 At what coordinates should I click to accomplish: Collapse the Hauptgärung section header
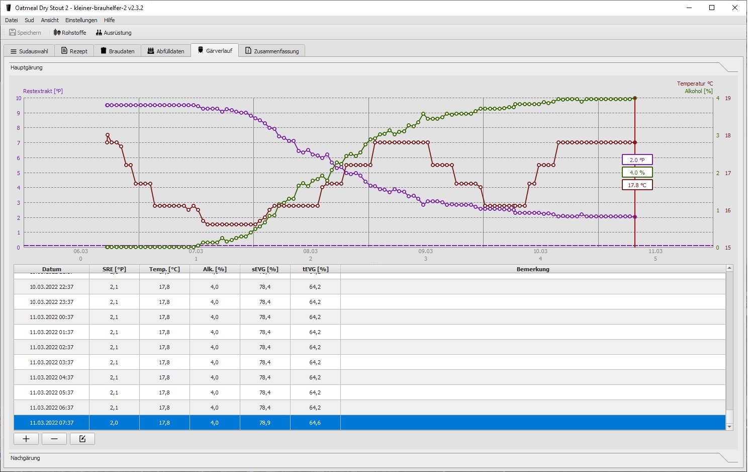point(26,67)
